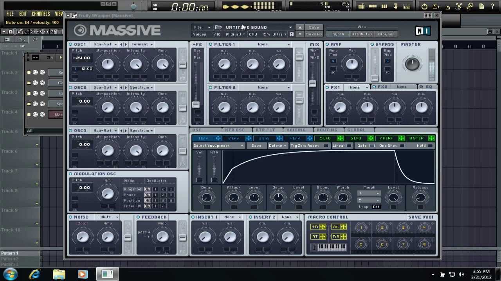501x281 pixels.
Task: Open the FL Studio help question mark
Action: tap(492, 6)
